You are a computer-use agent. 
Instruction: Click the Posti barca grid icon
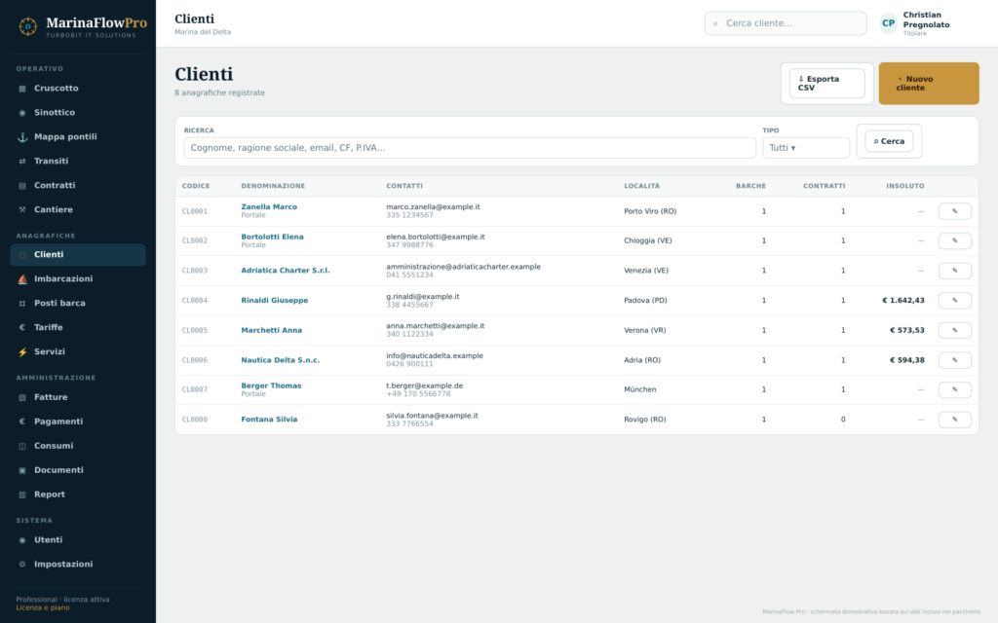pos(22,304)
